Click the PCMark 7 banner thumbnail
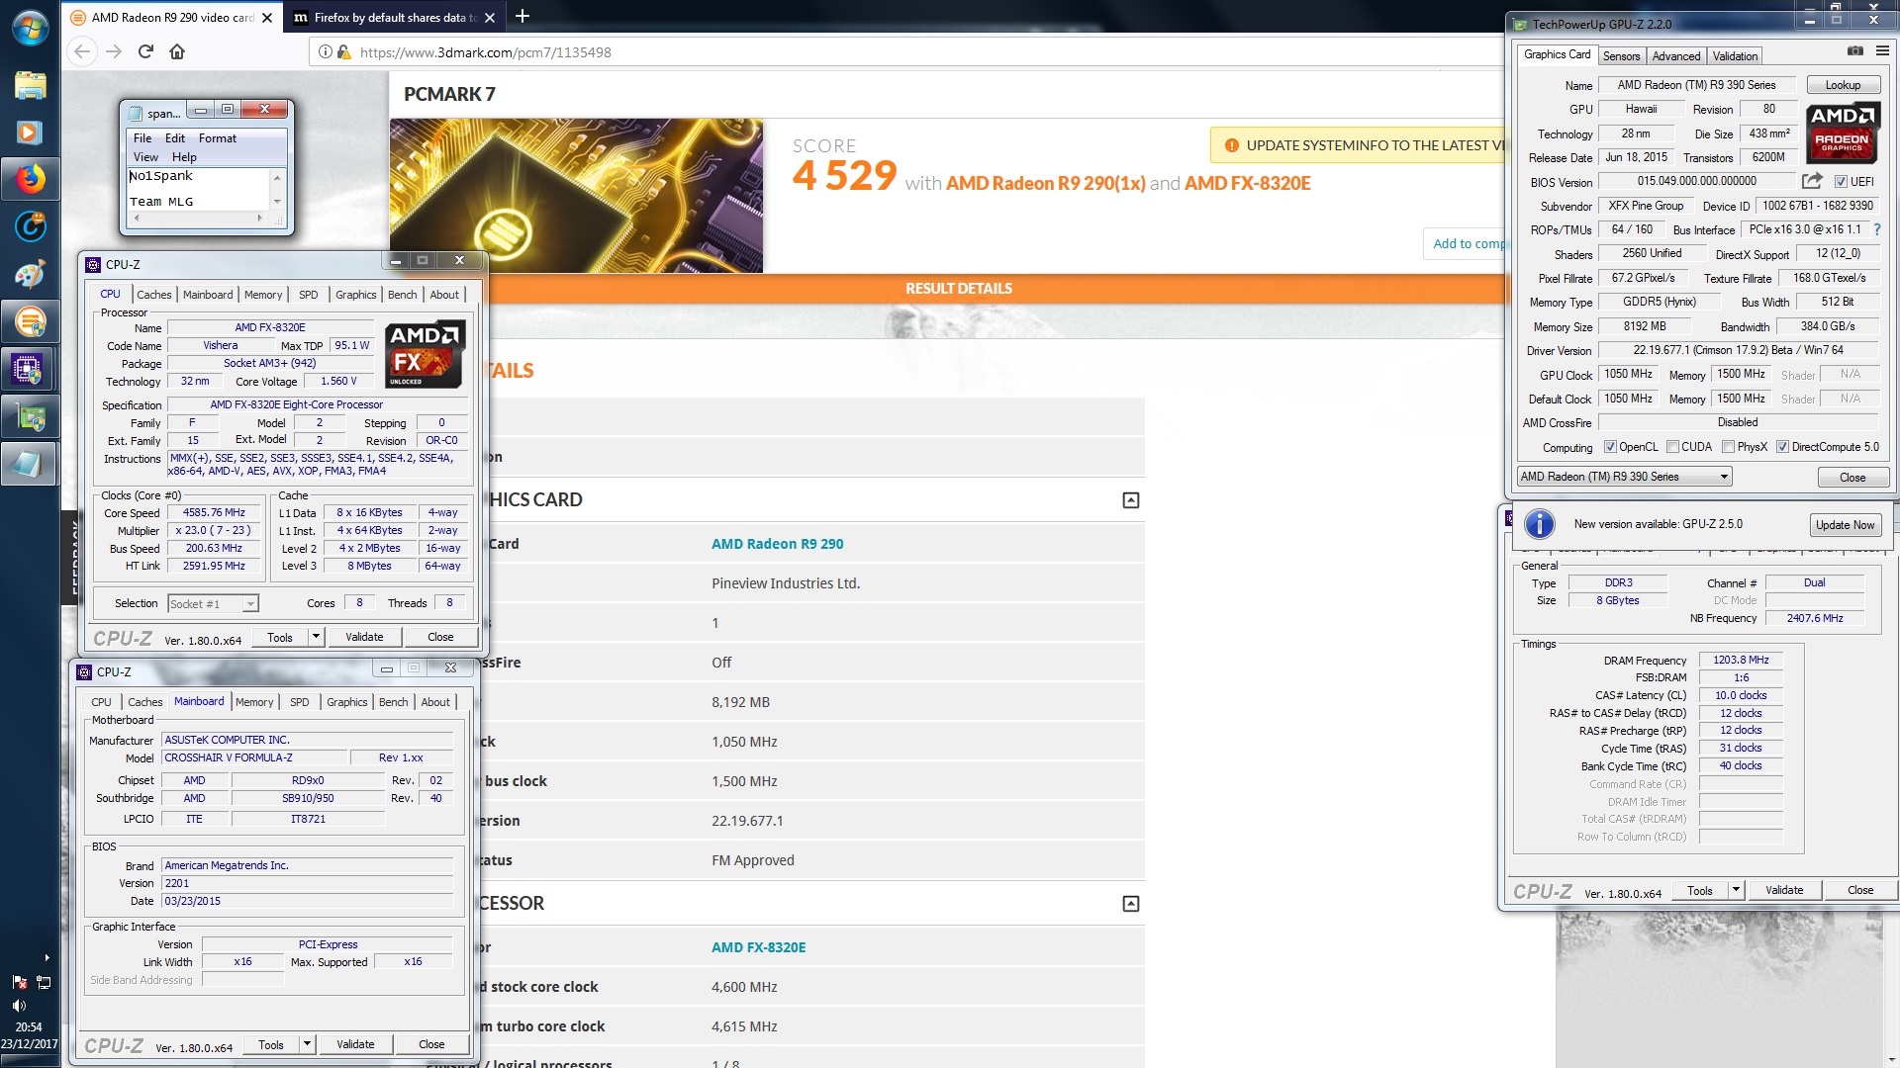This screenshot has height=1068, width=1900. [x=576, y=196]
